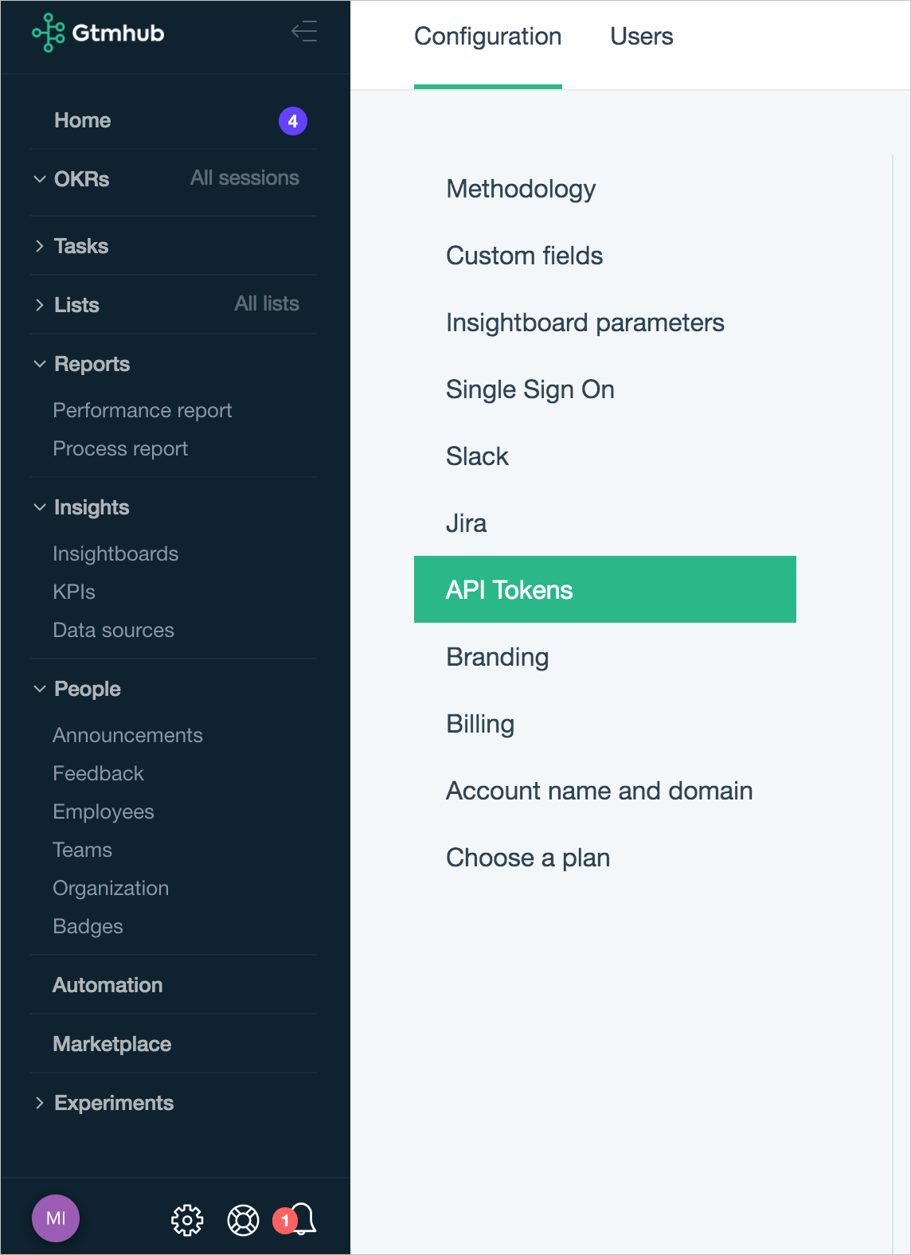Open Jira integration settings
911x1255 pixels.
coord(466,523)
